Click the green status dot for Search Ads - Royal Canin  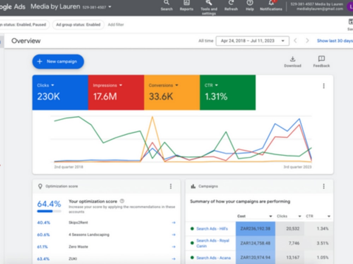192,243
